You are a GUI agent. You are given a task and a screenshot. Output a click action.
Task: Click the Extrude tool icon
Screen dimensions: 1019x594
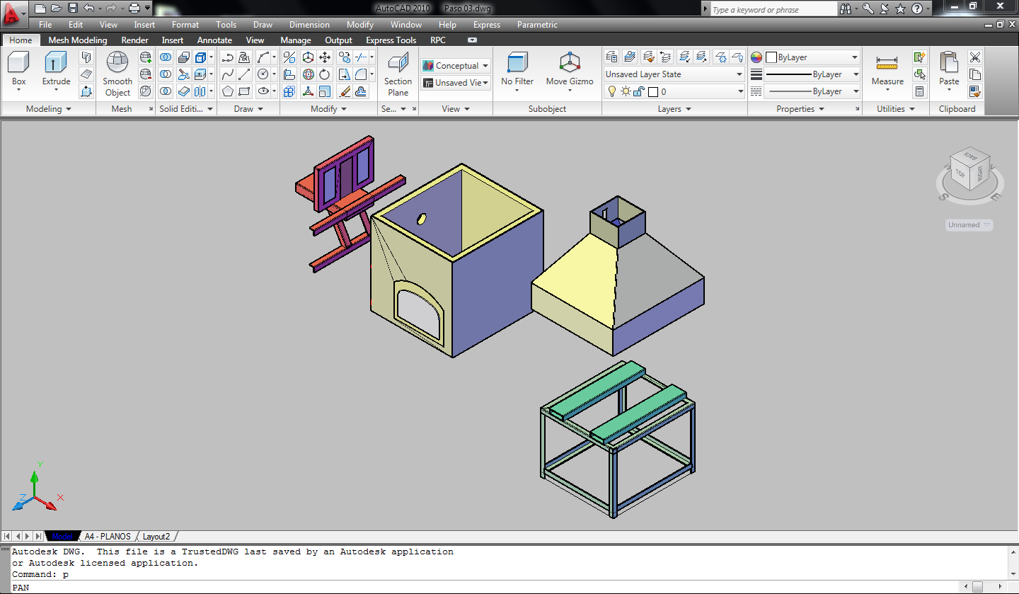pos(56,64)
